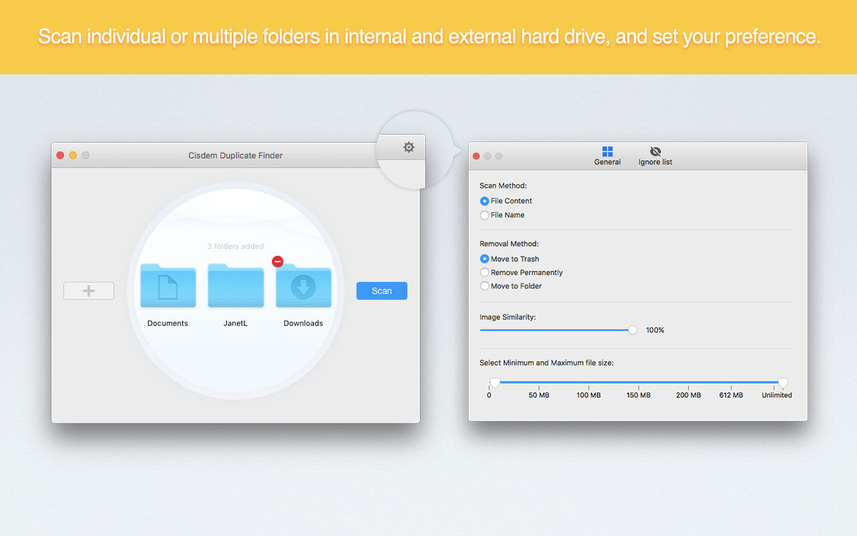Click the 50 MB mark label

[539, 395]
